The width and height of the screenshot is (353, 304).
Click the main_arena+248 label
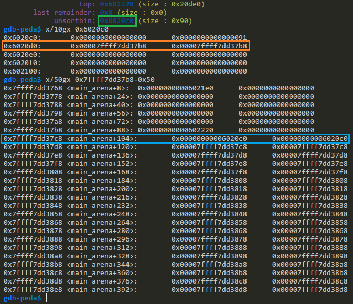[x=102, y=214]
